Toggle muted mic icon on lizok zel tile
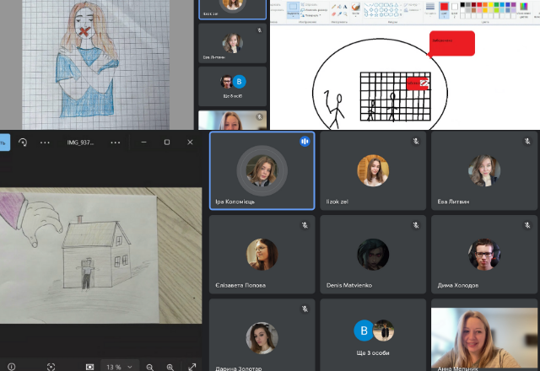The width and height of the screenshot is (540, 371). pyautogui.click(x=415, y=142)
